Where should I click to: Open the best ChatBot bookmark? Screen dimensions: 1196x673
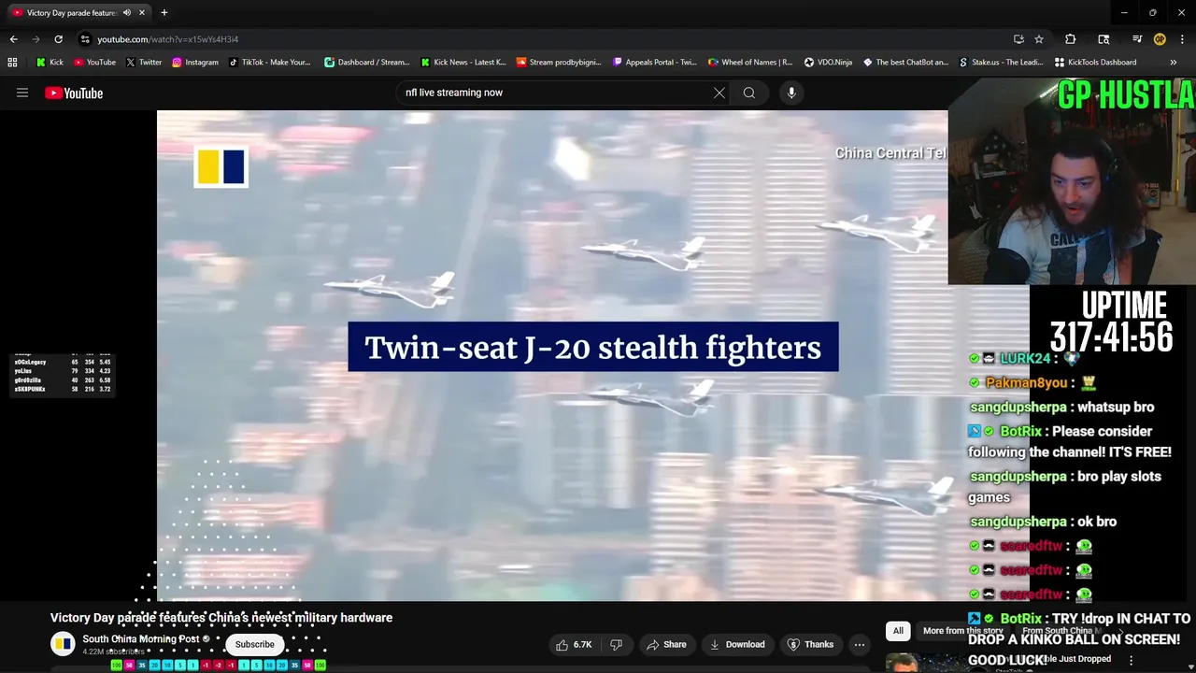click(905, 63)
